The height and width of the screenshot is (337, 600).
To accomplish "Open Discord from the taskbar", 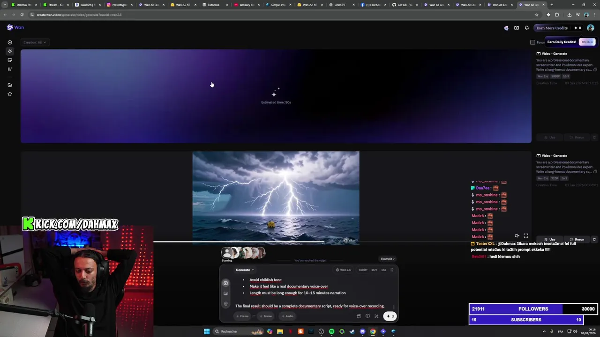I will click(362, 331).
